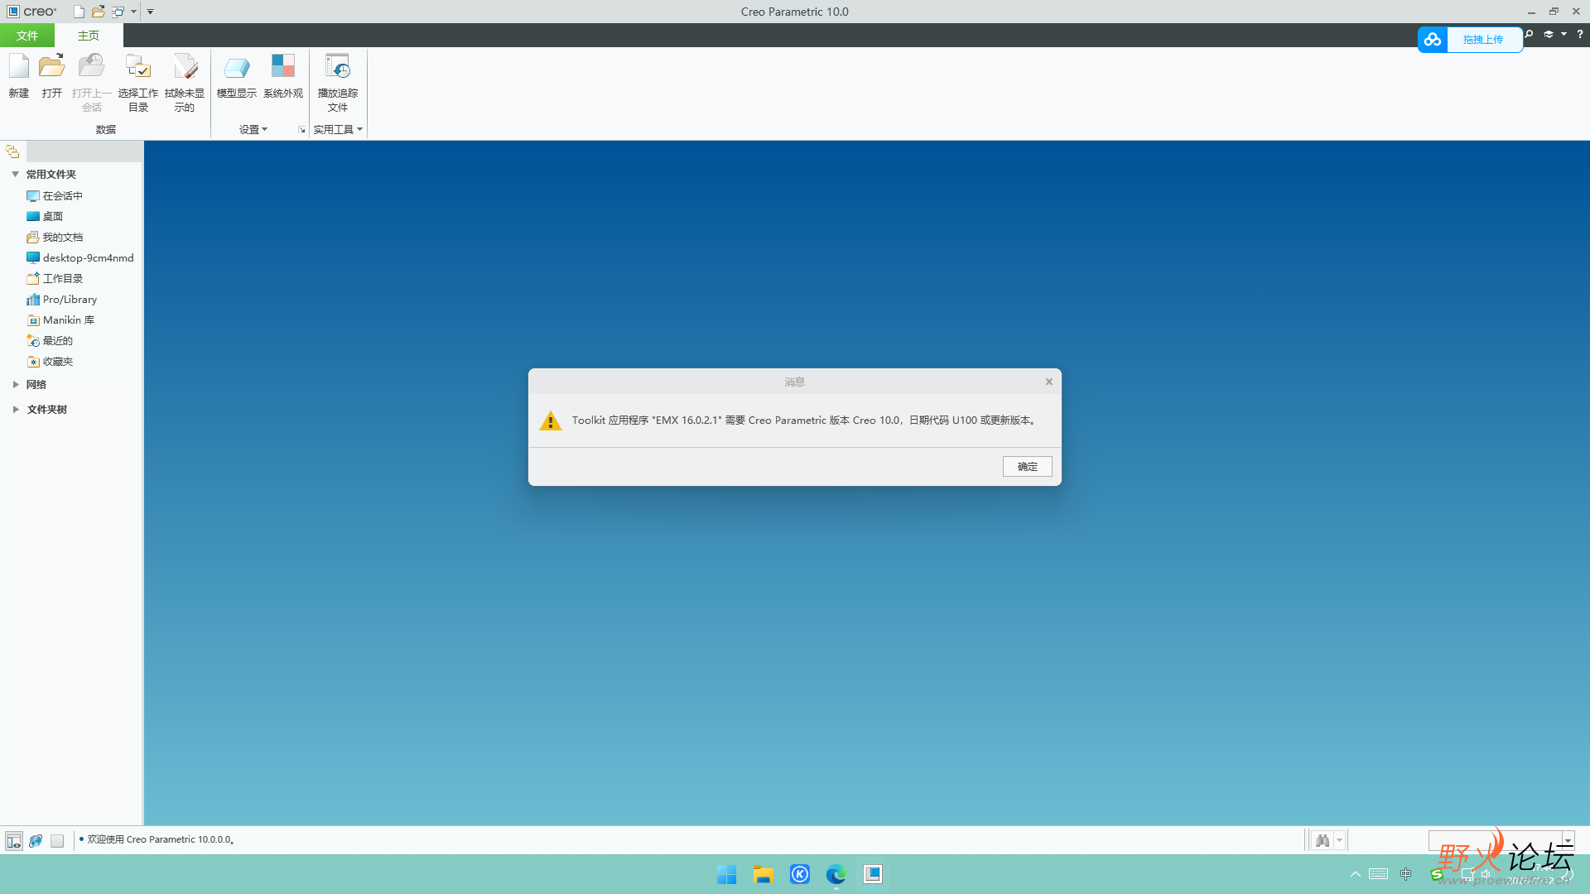The image size is (1590, 894).
Task: Open File Explorer from the taskbar
Action: coord(763,874)
